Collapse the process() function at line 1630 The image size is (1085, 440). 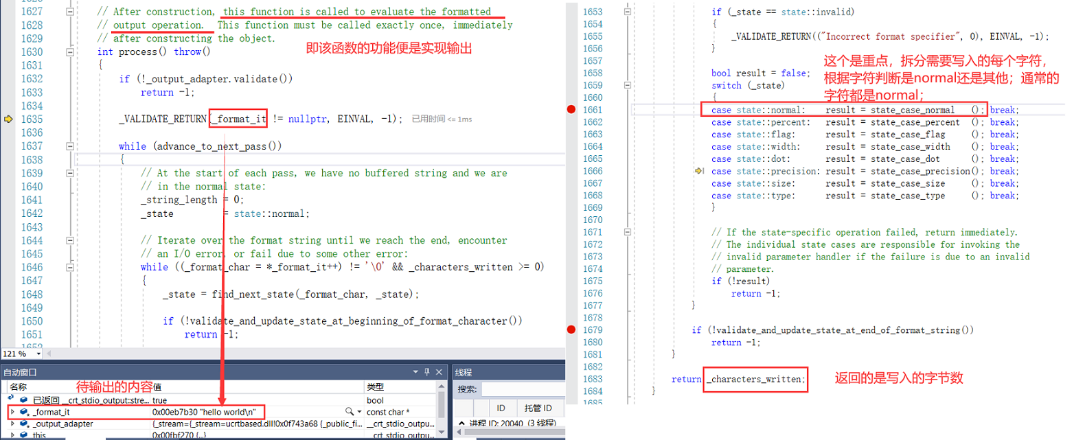click(70, 52)
